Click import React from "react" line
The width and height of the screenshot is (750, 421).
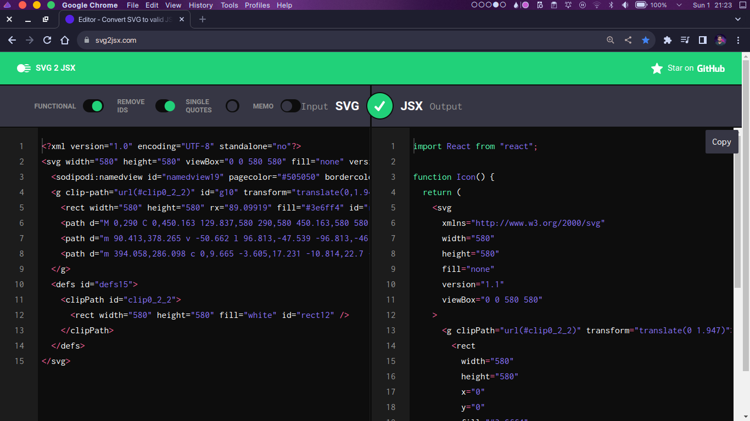(475, 146)
